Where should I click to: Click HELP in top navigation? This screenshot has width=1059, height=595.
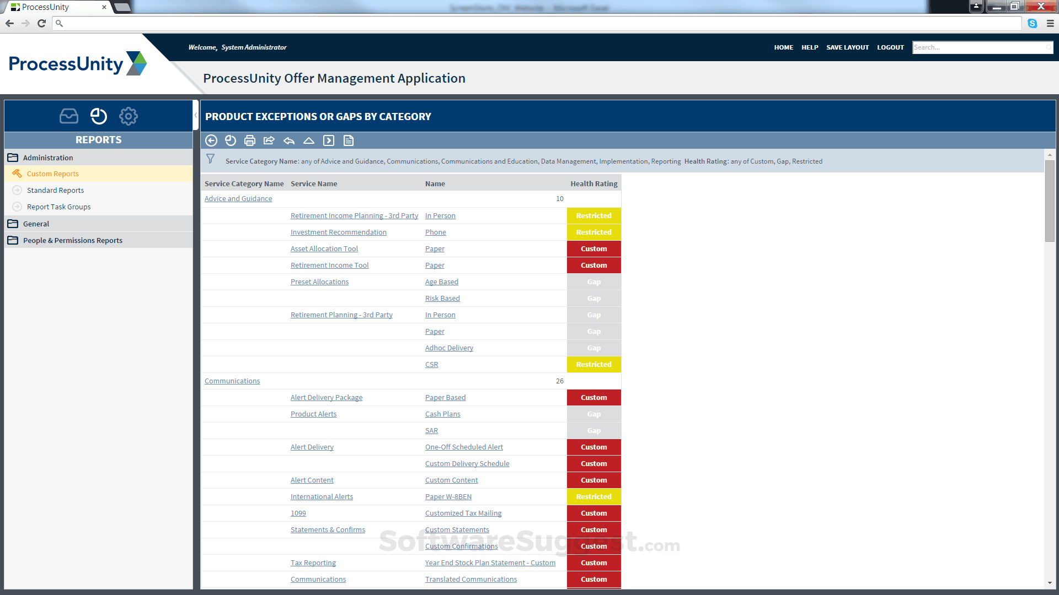[810, 47]
